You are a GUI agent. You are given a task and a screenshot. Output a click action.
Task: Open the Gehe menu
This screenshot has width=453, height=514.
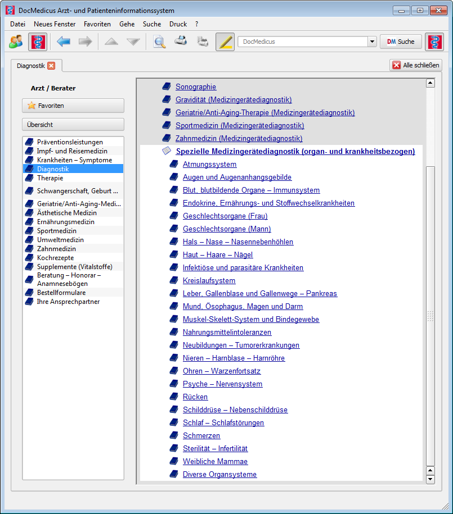127,24
